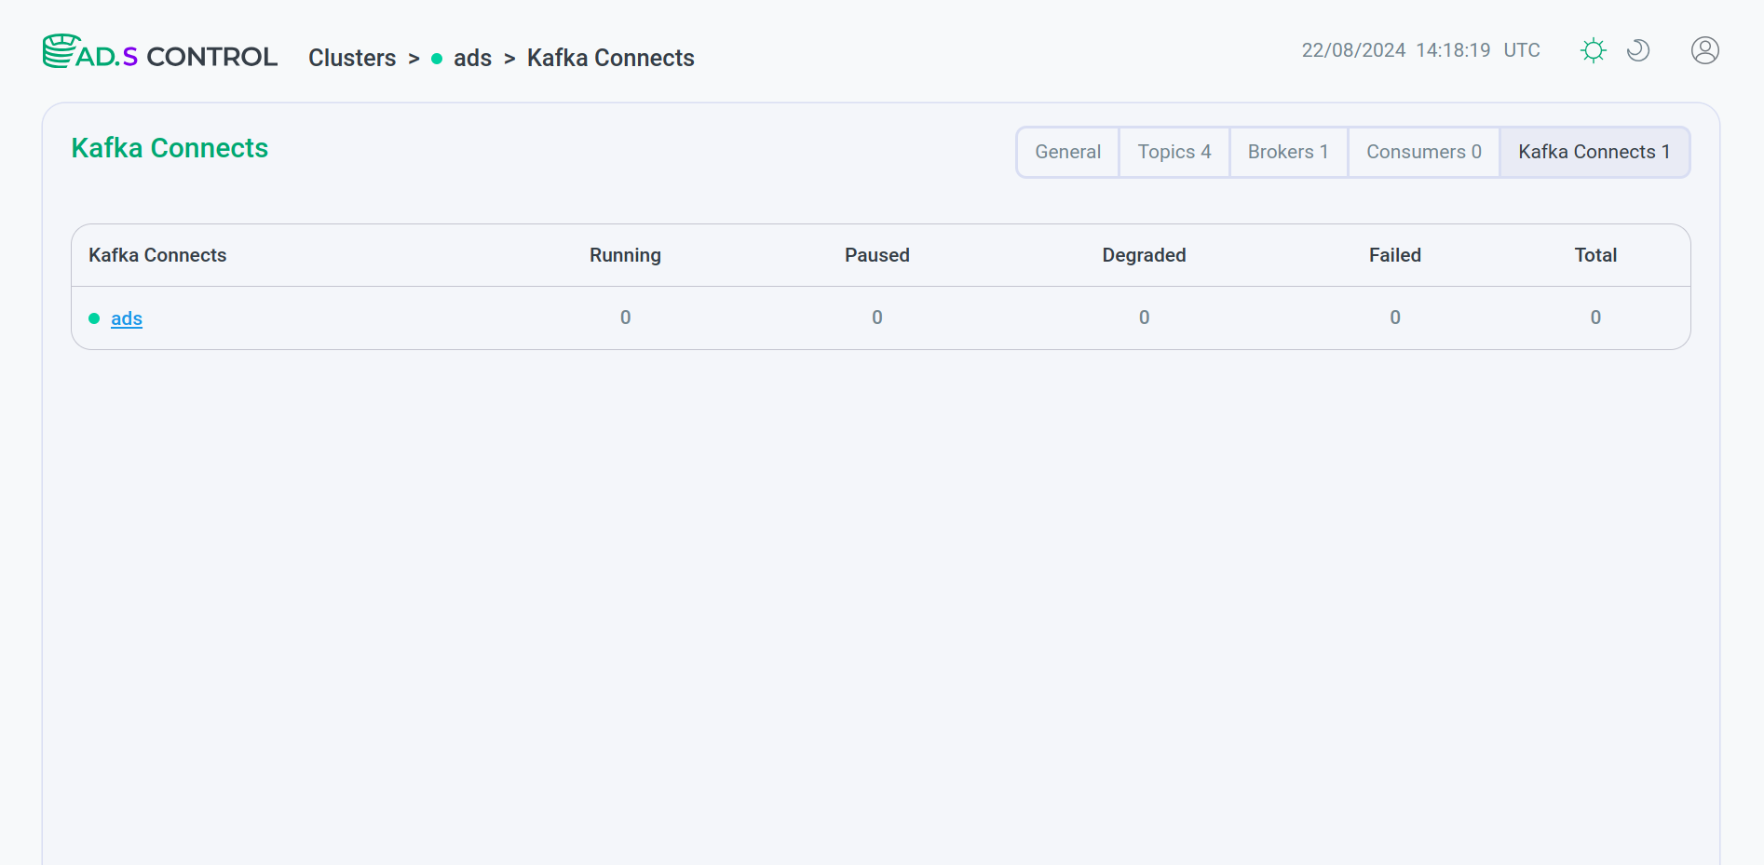
Task: Click the Degraded value for ads
Action: (1145, 318)
